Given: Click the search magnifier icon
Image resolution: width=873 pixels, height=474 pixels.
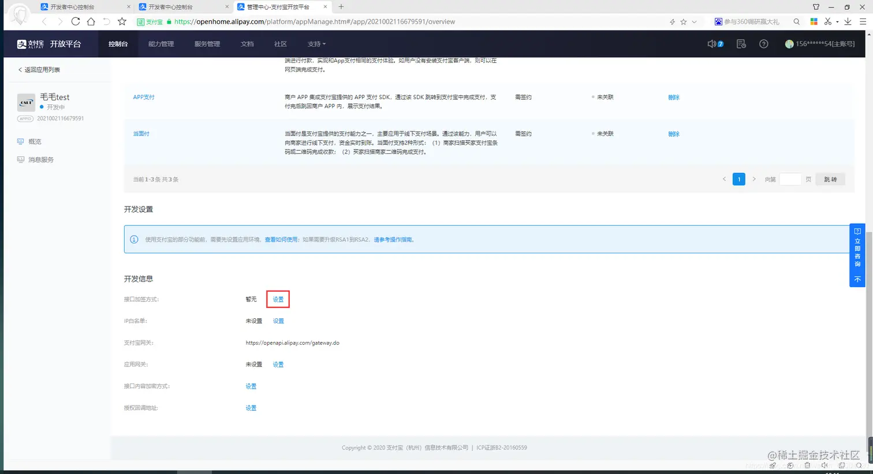Looking at the screenshot, I should (x=797, y=22).
